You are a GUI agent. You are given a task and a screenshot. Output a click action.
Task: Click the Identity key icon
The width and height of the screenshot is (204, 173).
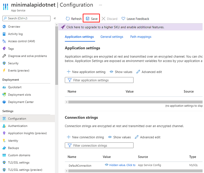(4, 141)
